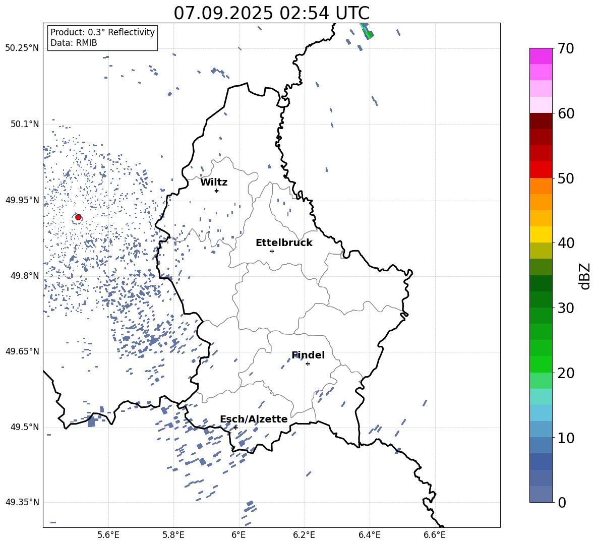Click the yellow colorbar segment above 40
Image resolution: width=597 pixels, height=545 pixels.
[541, 234]
